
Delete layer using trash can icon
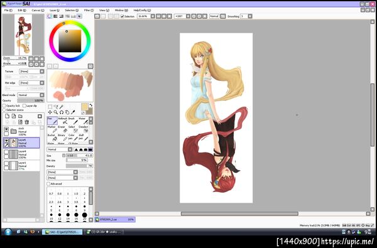point(26,122)
